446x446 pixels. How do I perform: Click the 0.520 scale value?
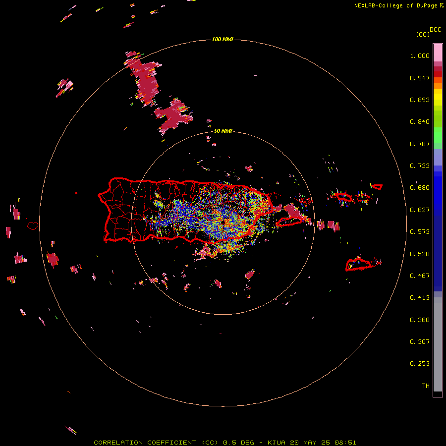(420, 254)
